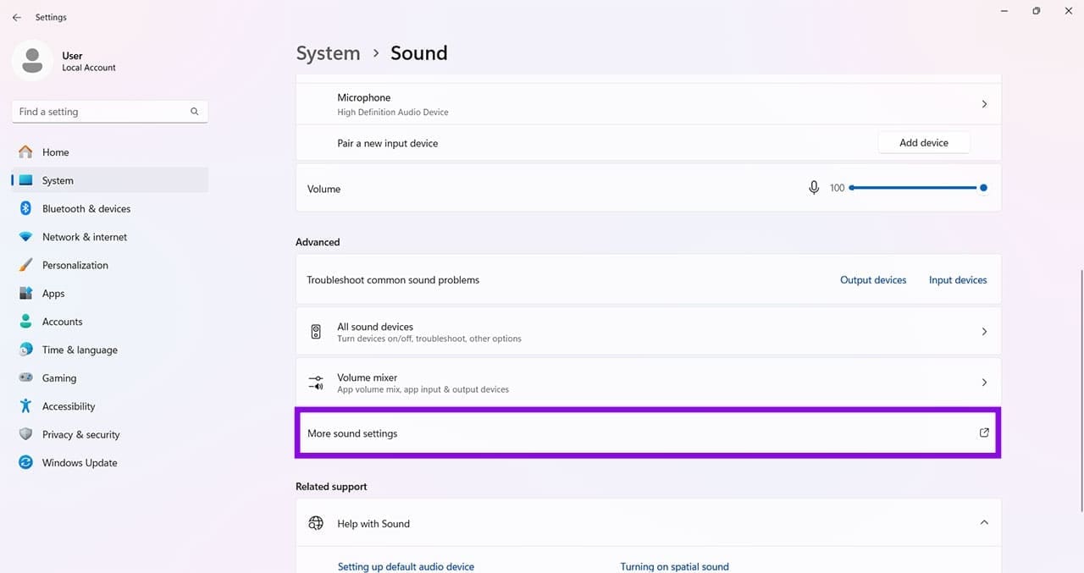Open More sound settings
The width and height of the screenshot is (1084, 573).
point(648,433)
